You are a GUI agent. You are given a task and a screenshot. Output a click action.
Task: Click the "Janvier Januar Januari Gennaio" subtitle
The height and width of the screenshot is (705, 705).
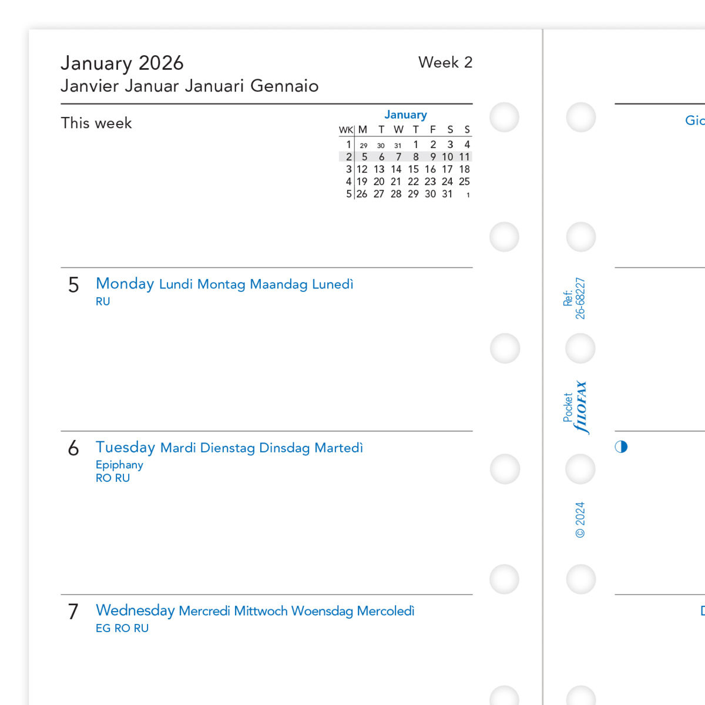189,86
